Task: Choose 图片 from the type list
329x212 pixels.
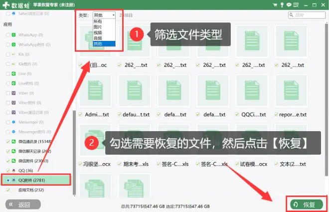Action: (x=99, y=27)
